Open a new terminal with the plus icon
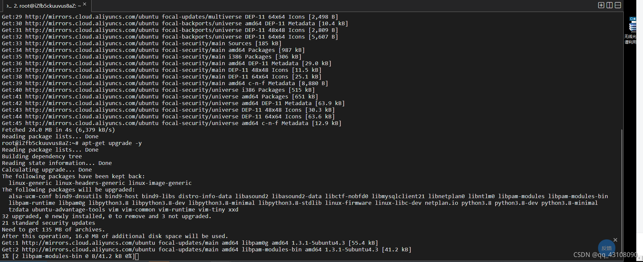Image resolution: width=643 pixels, height=262 pixels. [x=601, y=5]
